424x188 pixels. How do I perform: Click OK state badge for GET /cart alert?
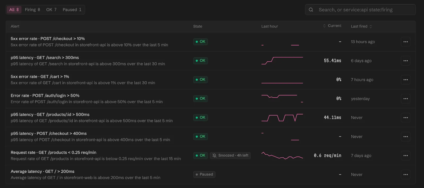(x=200, y=80)
